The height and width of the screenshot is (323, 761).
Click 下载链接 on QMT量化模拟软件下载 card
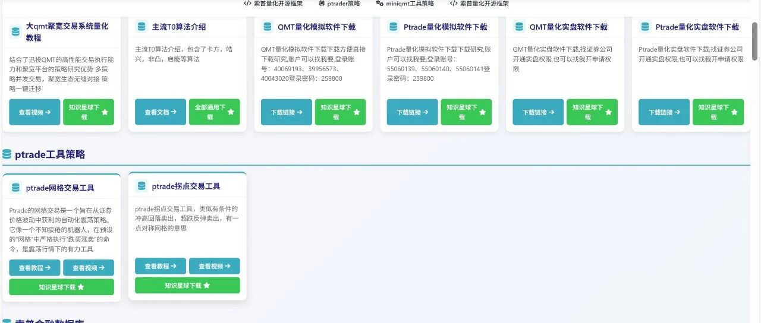coord(287,112)
